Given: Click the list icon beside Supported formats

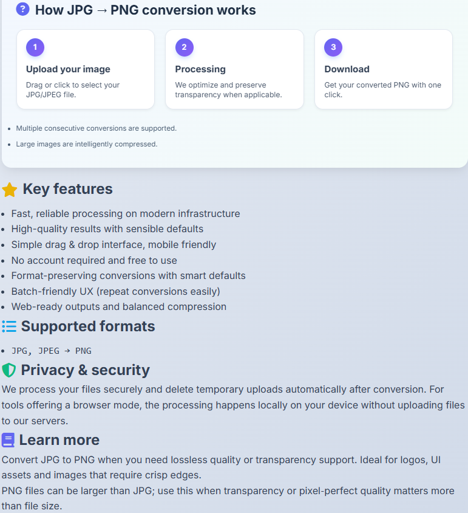Looking at the screenshot, I should pos(9,326).
